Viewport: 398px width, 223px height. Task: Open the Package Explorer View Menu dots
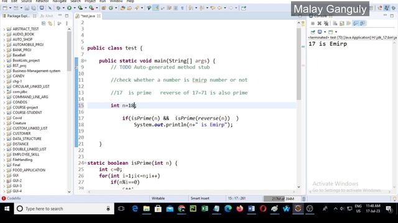[x=67, y=24]
